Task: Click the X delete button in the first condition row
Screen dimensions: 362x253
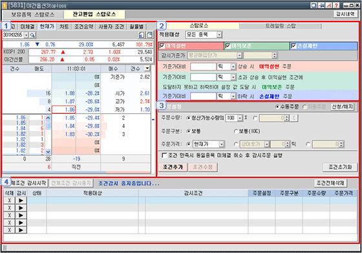Action: point(9,201)
